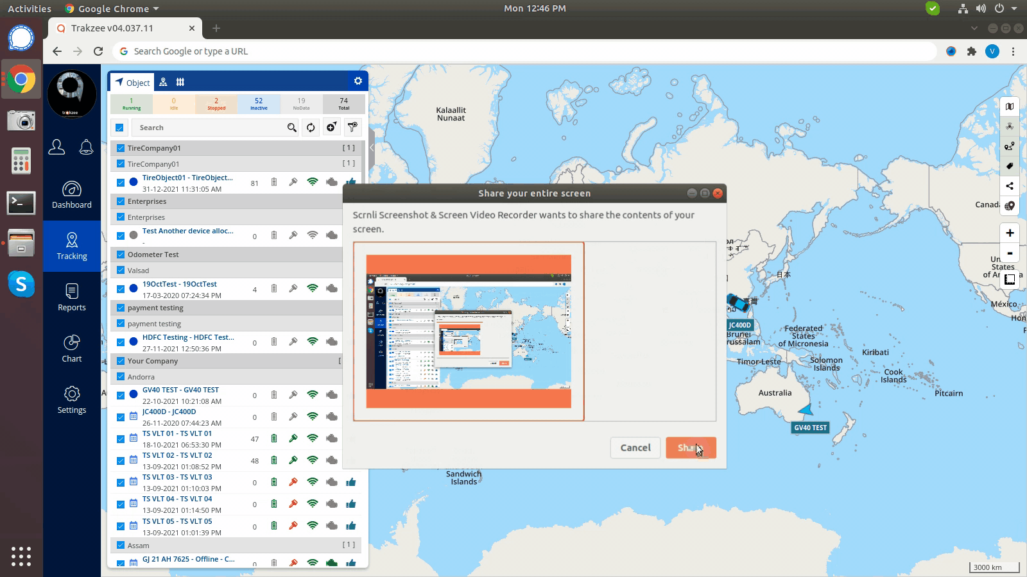Collapse the object panel with the side arrow

click(x=371, y=148)
